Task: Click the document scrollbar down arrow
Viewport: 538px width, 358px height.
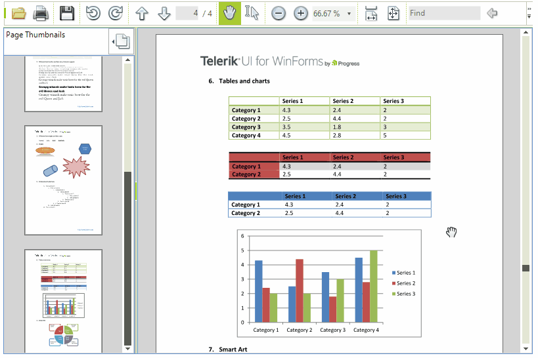Action: [526, 349]
